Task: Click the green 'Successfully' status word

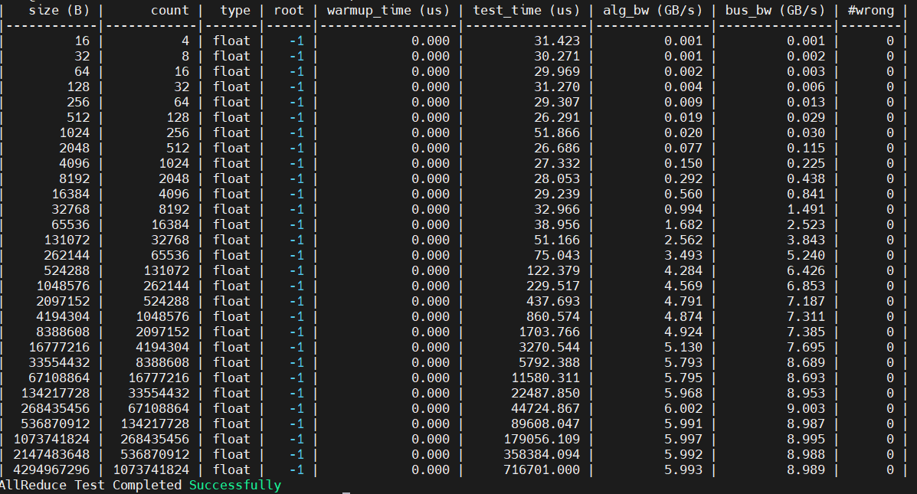Action: [x=235, y=485]
